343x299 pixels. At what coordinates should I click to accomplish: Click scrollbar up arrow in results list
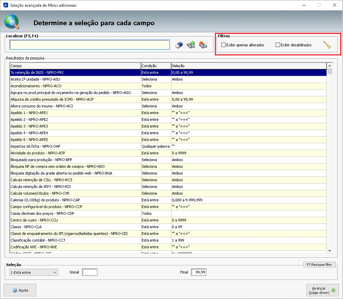[330, 66]
